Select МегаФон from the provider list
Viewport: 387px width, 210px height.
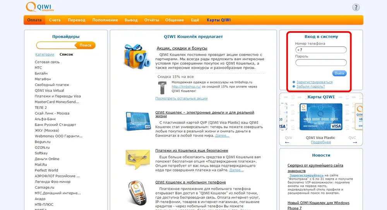(43, 79)
